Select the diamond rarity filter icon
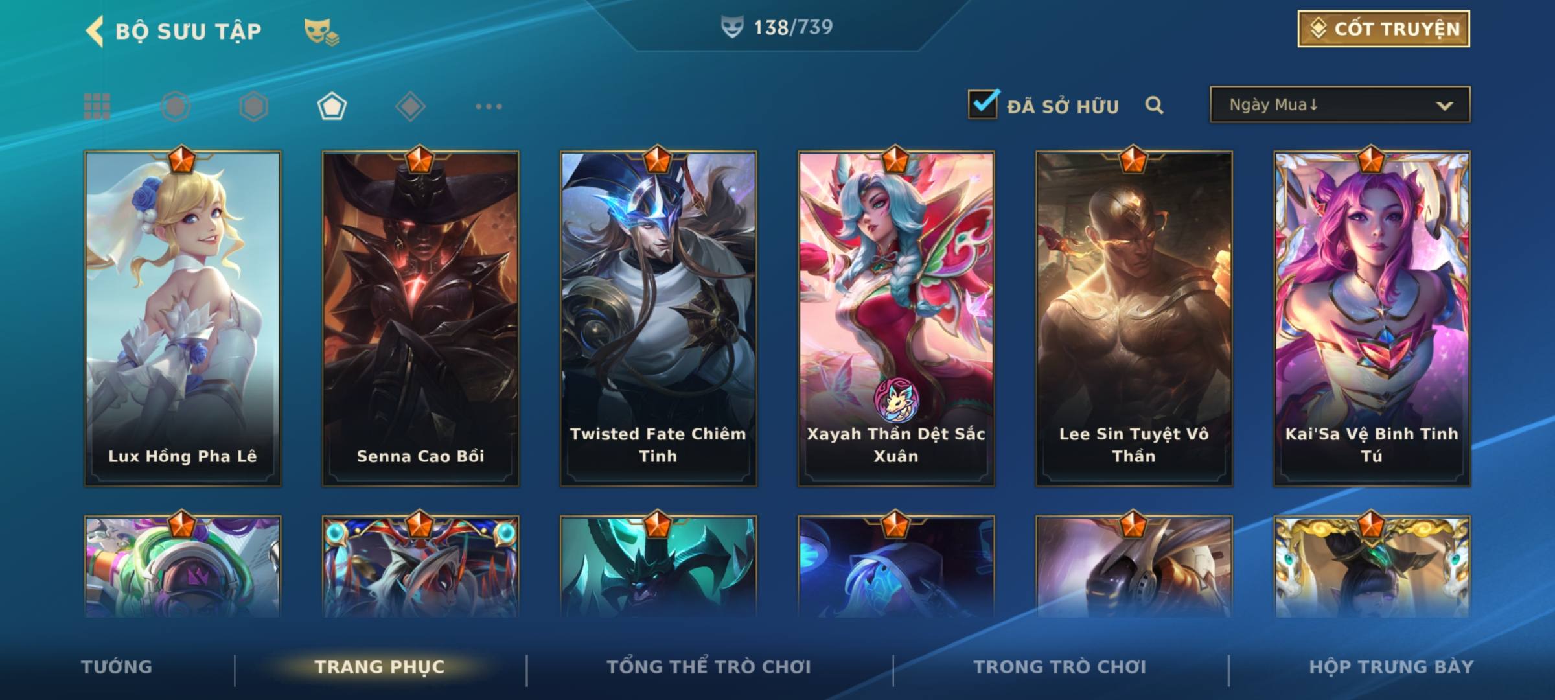The image size is (1555, 700). pos(410,106)
